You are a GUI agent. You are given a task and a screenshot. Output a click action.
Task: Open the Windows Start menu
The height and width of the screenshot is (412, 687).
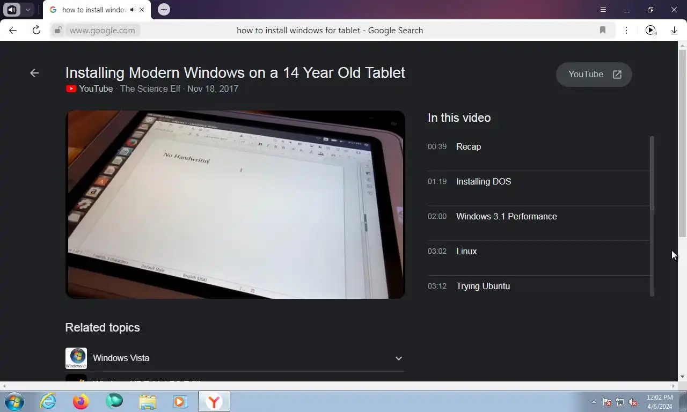pyautogui.click(x=13, y=401)
